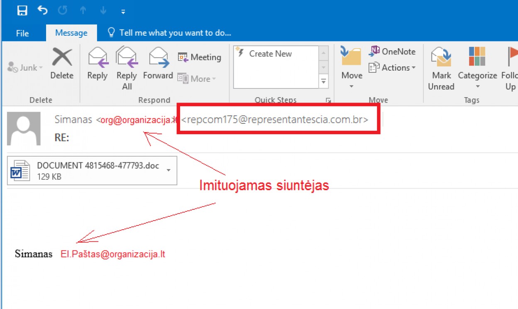Open the File tab
Image resolution: width=518 pixels, height=309 pixels.
[22, 33]
